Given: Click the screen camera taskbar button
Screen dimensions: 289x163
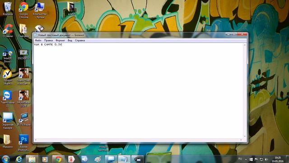Looking at the screenshot, I should pyautogui.click(x=137, y=159).
